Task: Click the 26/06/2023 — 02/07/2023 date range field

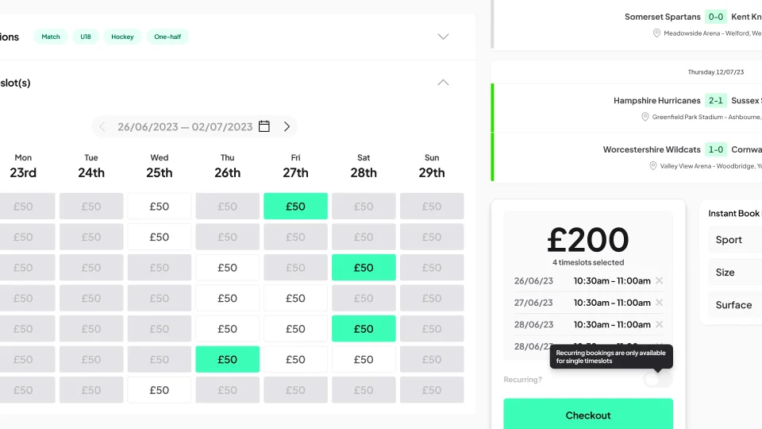Action: pyautogui.click(x=185, y=126)
